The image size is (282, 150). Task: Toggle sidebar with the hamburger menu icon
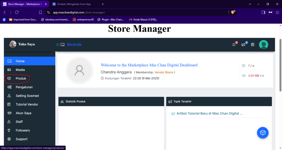pos(58,45)
